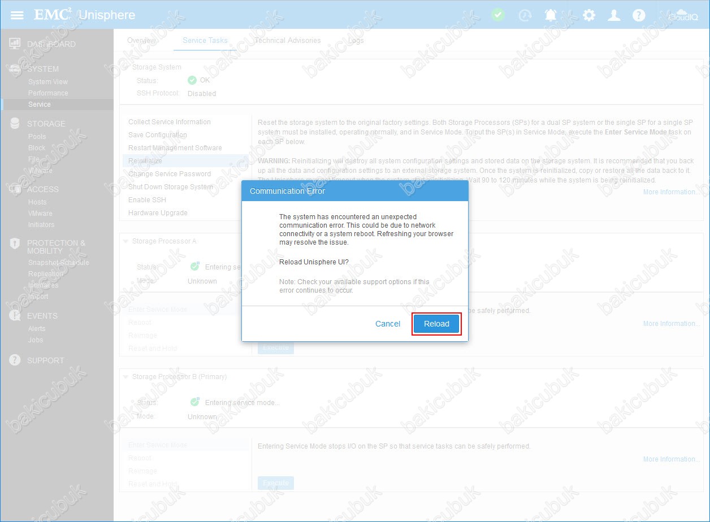The width and height of the screenshot is (710, 522).
Task: Click the System icon in sidebar
Action: tap(15, 69)
